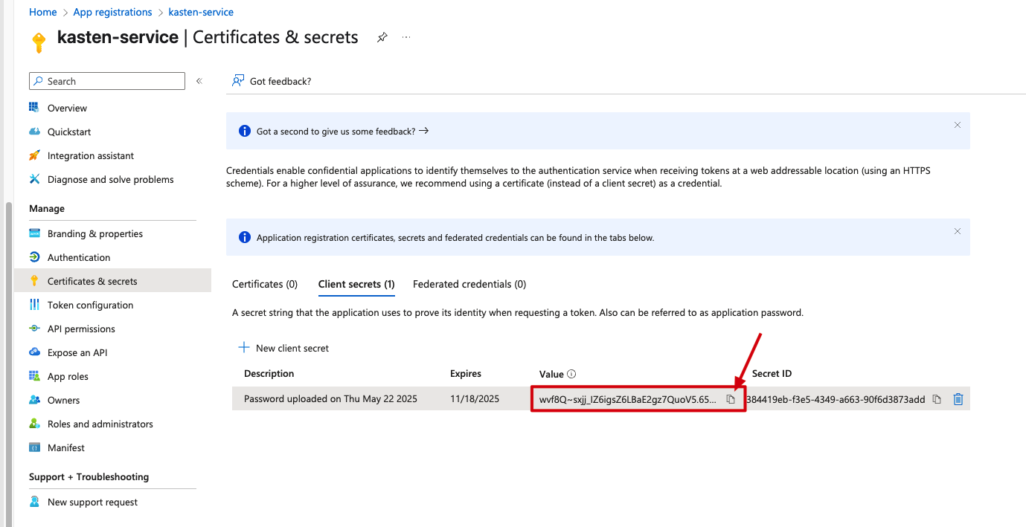1026x527 pixels.
Task: Copy the client secret value
Action: [731, 399]
